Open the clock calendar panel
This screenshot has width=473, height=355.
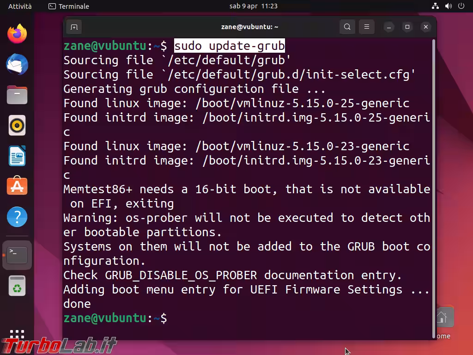pyautogui.click(x=253, y=6)
